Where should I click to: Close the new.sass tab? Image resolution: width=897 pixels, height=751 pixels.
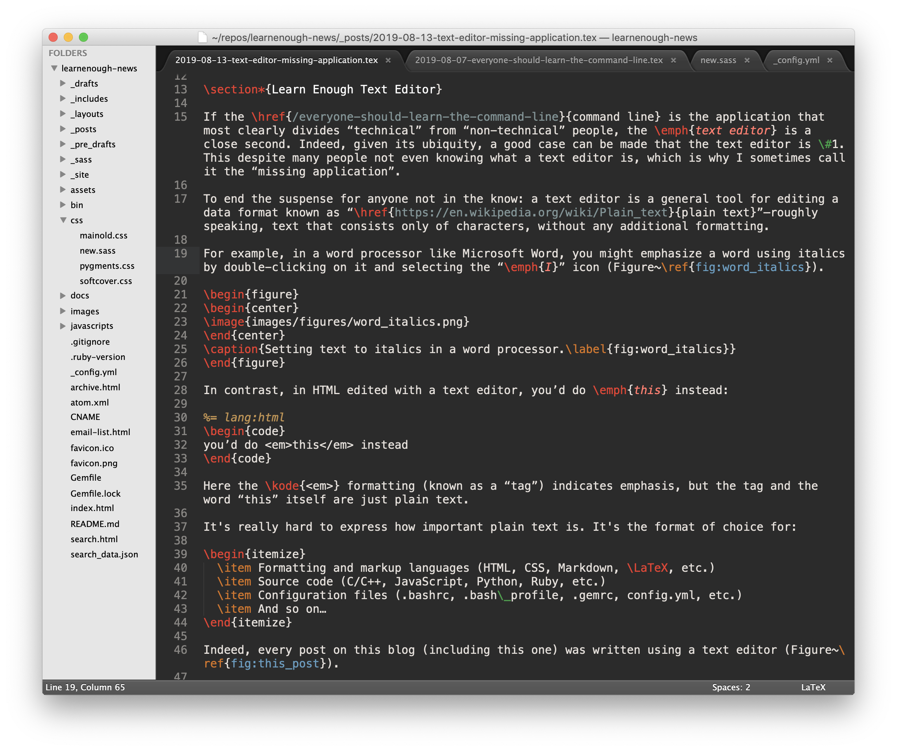click(747, 60)
